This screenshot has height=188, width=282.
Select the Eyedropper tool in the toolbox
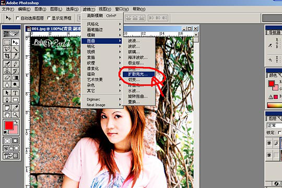(x=15, y=108)
